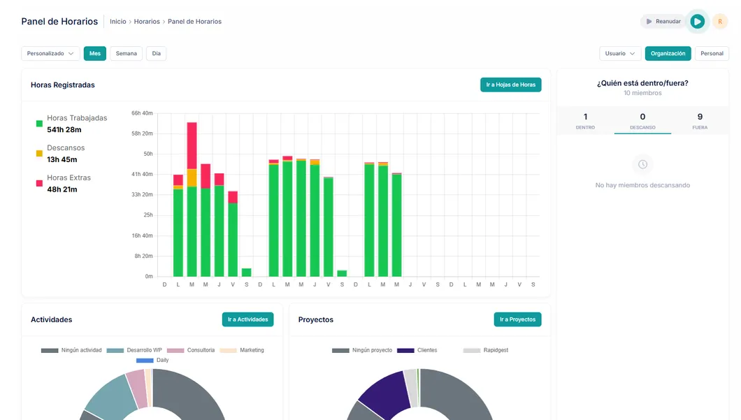Click the green Horas Trabajadas legend square

(x=39, y=124)
